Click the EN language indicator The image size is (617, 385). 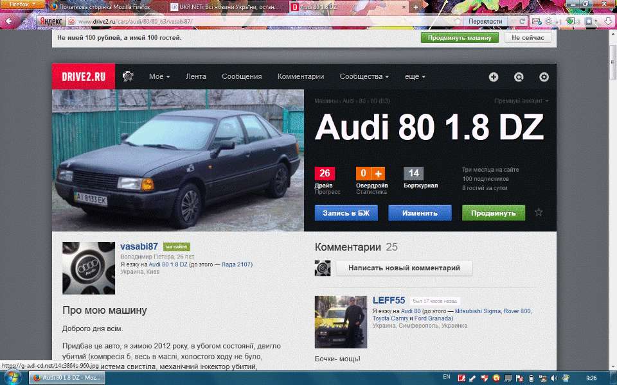(x=447, y=377)
